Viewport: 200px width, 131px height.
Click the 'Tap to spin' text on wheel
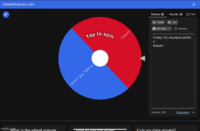pos(100,35)
